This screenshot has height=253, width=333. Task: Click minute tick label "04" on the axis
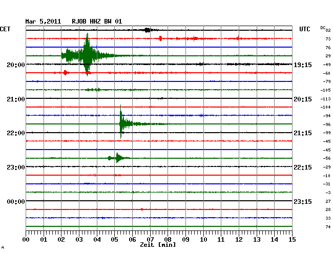pos(97,240)
